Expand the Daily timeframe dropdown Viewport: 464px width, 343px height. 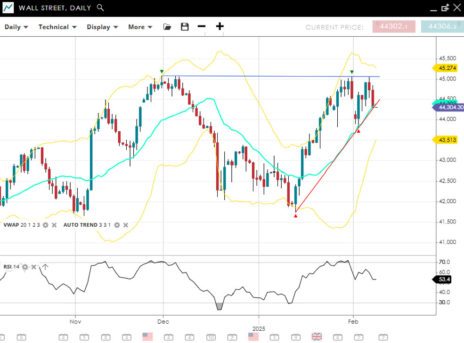(x=16, y=27)
